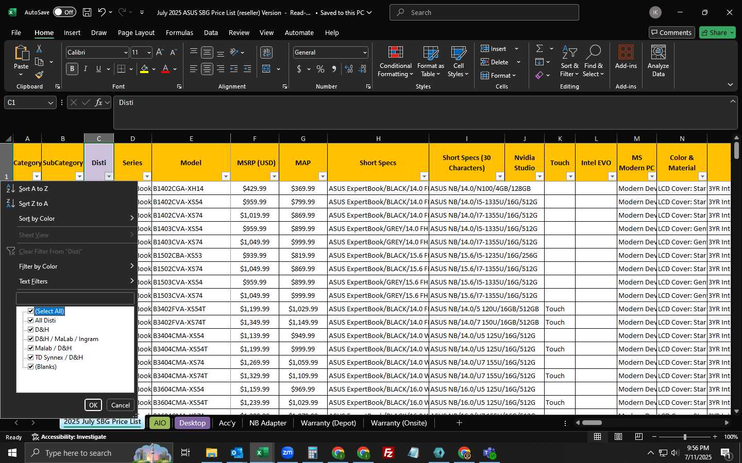Click the Comma Style icon
The width and height of the screenshot is (742, 463).
point(334,69)
